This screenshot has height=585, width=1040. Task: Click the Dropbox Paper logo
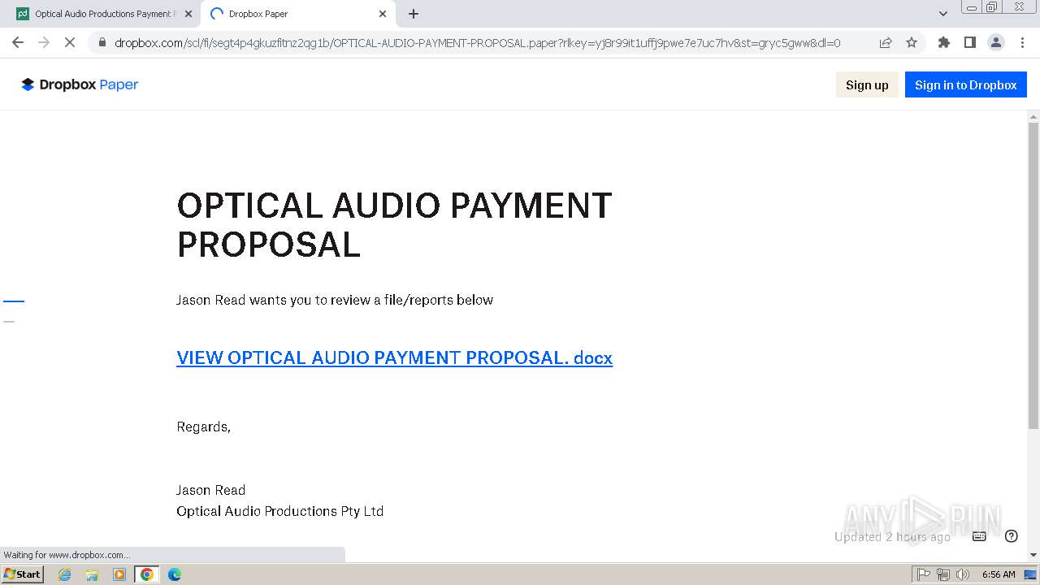click(x=80, y=84)
